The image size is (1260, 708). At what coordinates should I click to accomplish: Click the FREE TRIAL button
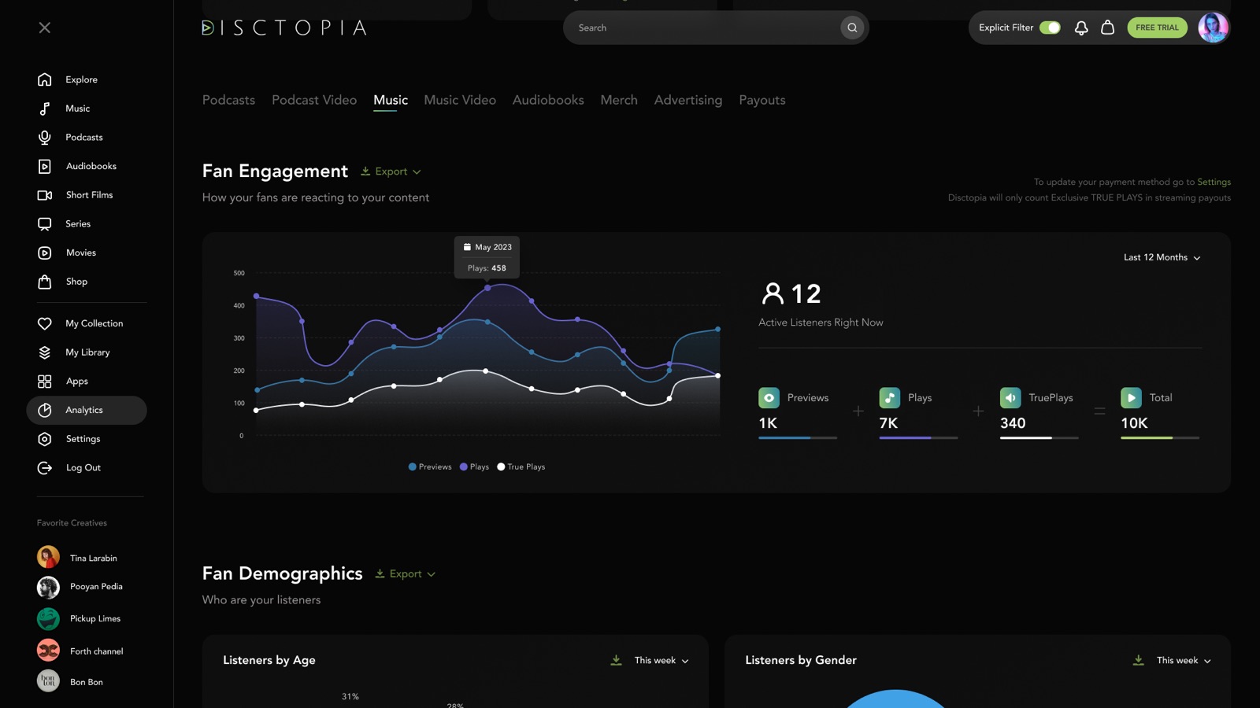point(1157,28)
